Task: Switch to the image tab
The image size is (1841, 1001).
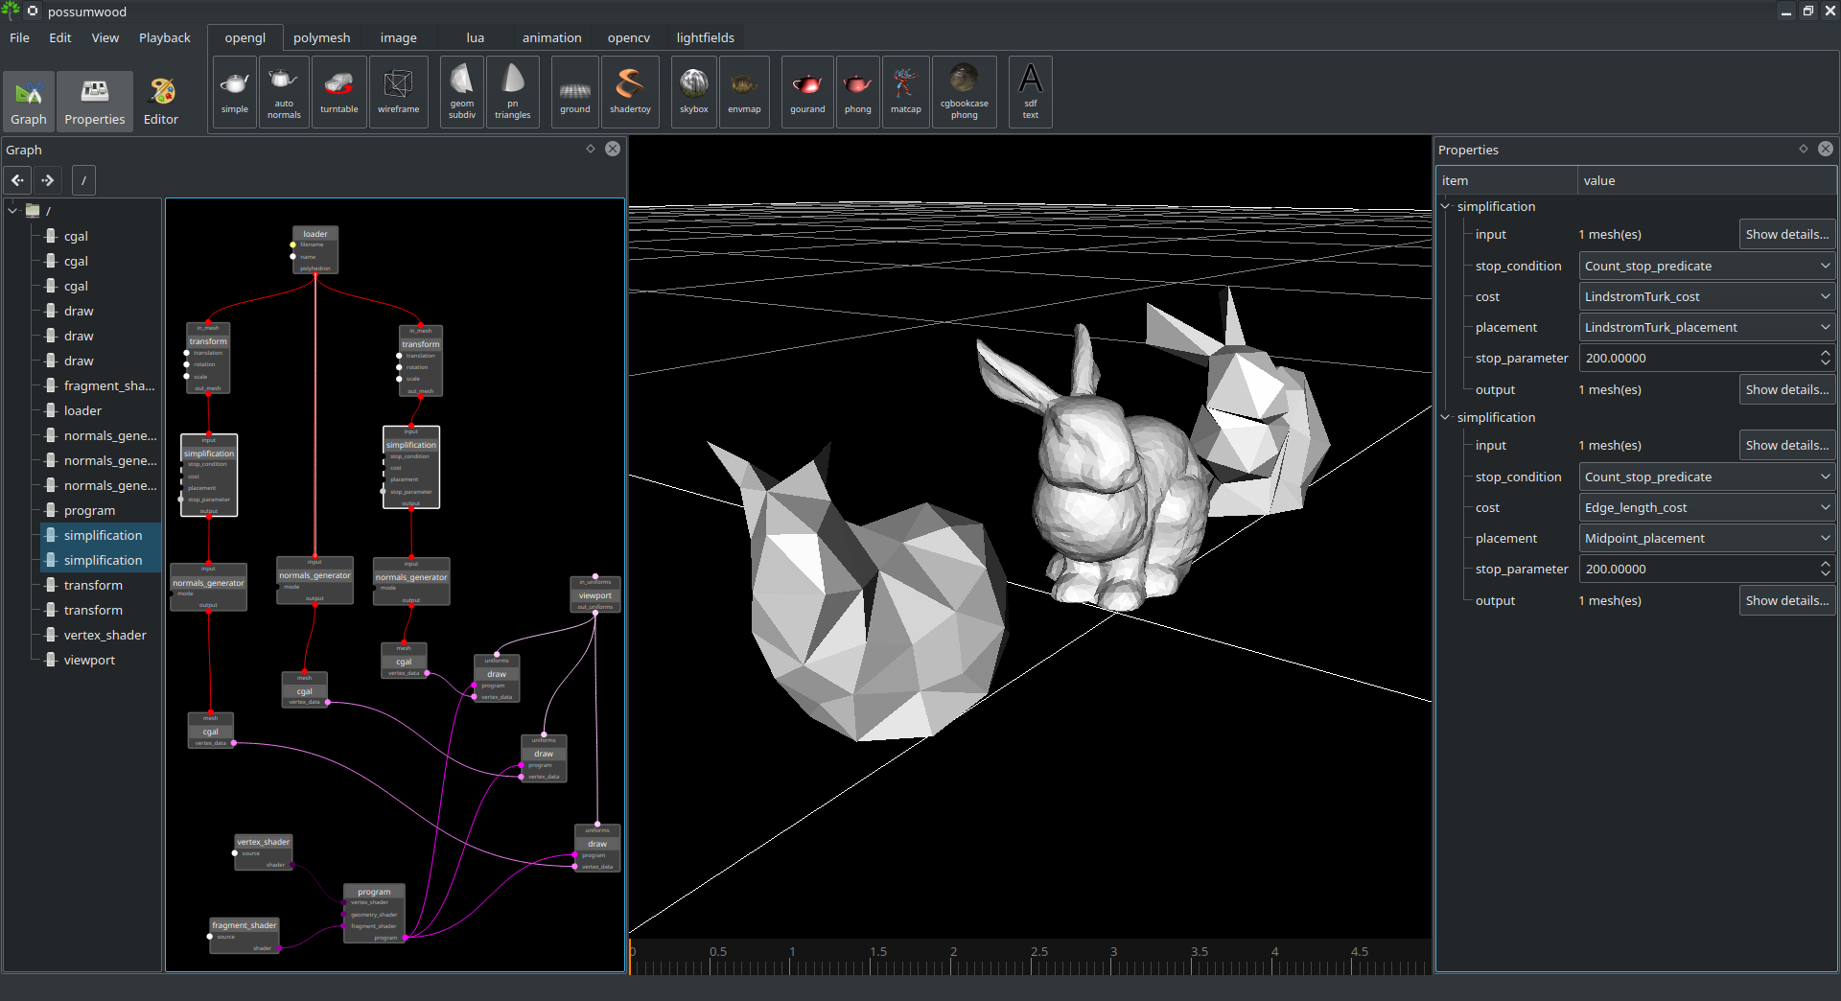Action: coord(399,37)
